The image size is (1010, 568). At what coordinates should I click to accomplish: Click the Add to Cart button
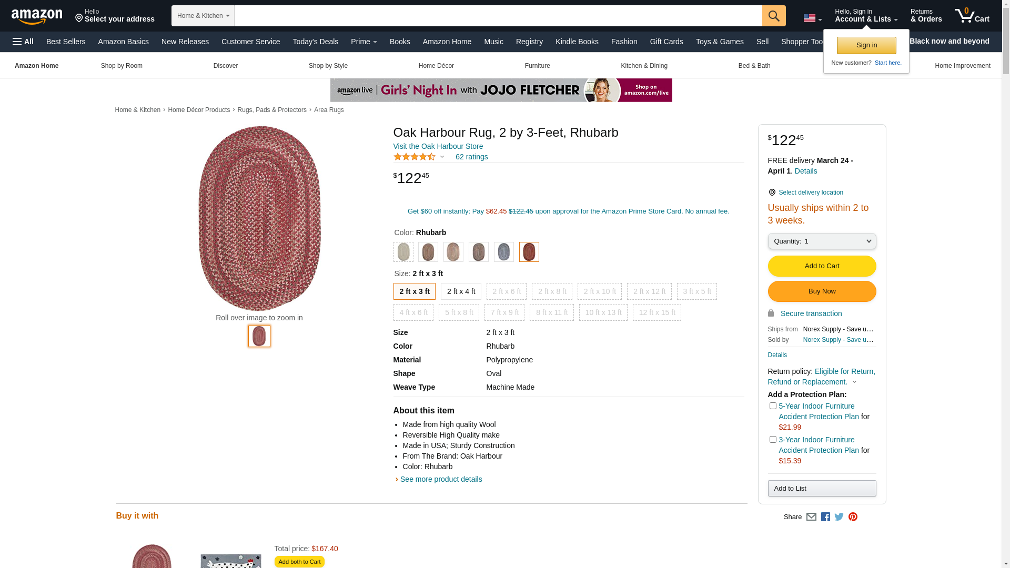822,266
